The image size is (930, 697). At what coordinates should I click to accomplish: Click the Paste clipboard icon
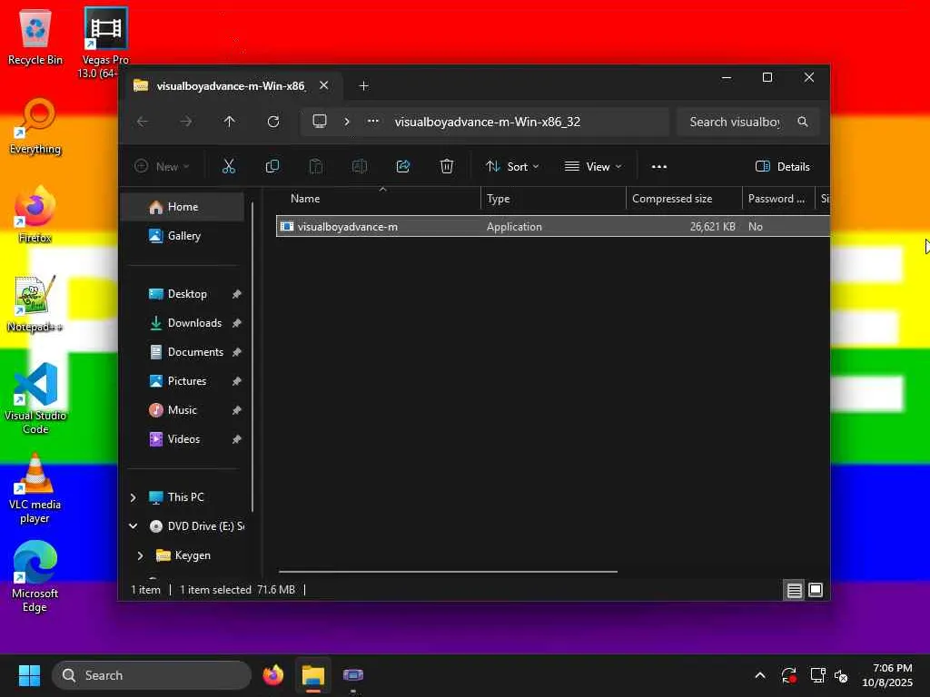316,167
